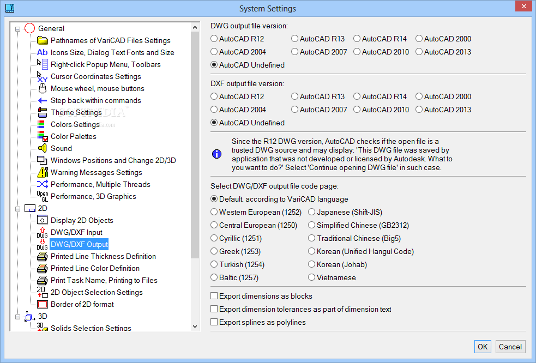
Task: Open Warning Messages Settings
Action: click(x=97, y=173)
